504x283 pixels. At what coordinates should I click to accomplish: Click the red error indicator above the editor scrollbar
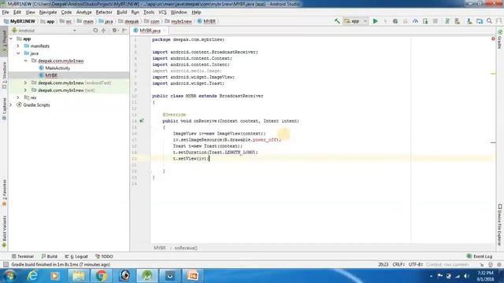[493, 39]
